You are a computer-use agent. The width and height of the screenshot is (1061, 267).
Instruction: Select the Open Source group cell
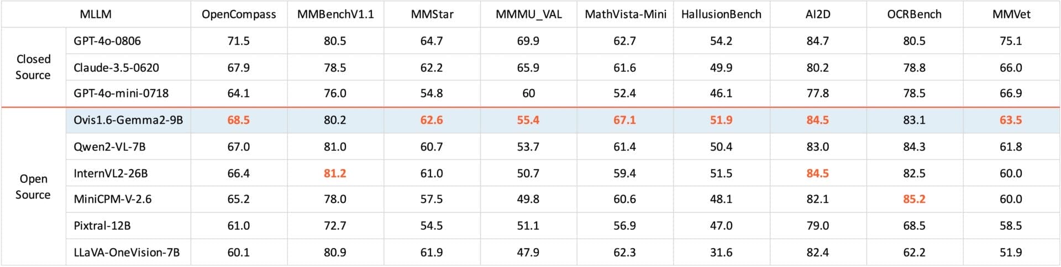tap(33, 187)
